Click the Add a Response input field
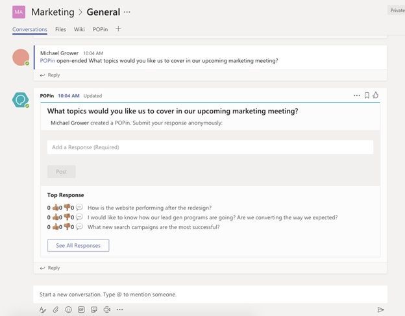Image resolution: width=405 pixels, height=316 pixels. pyautogui.click(x=210, y=147)
